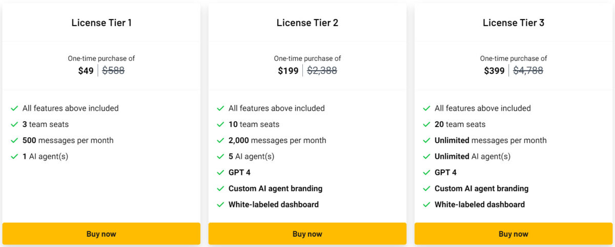The height and width of the screenshot is (247, 615).
Task: Click 'Unlimited messages per month' feature text
Action: coord(490,140)
